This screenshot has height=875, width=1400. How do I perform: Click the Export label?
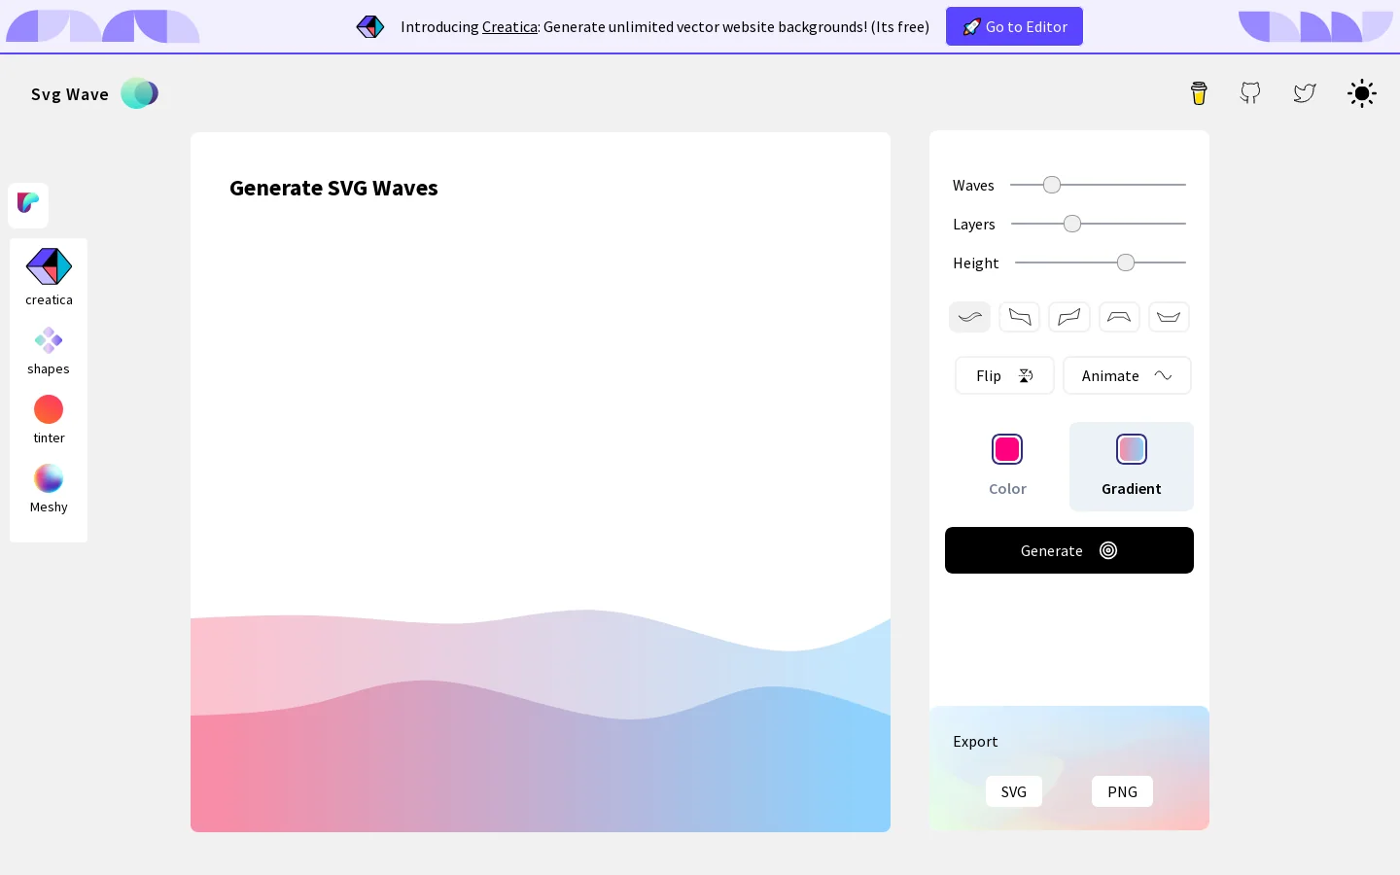pos(975,742)
